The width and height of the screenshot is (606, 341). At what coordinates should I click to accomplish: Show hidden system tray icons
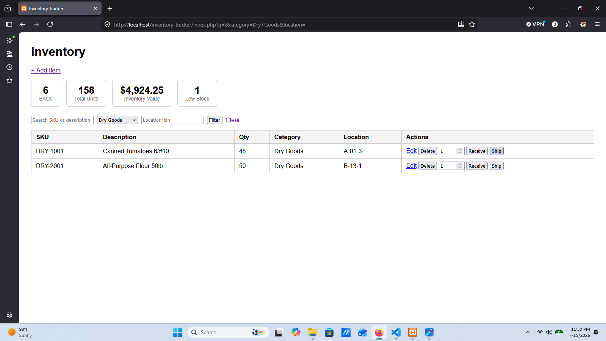pos(528,332)
